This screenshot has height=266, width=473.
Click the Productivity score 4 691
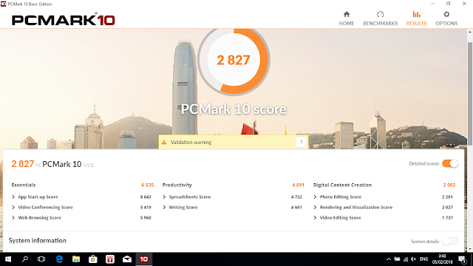click(x=298, y=185)
